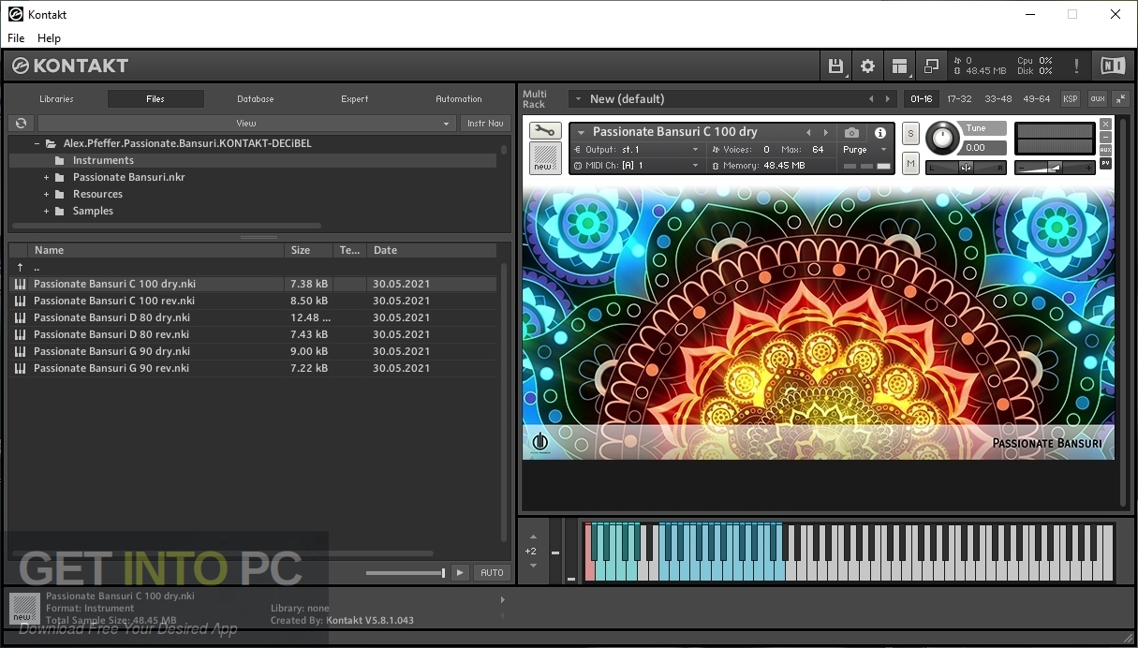The height and width of the screenshot is (648, 1138).
Task: Open the View dropdown in browser
Action: (x=246, y=123)
